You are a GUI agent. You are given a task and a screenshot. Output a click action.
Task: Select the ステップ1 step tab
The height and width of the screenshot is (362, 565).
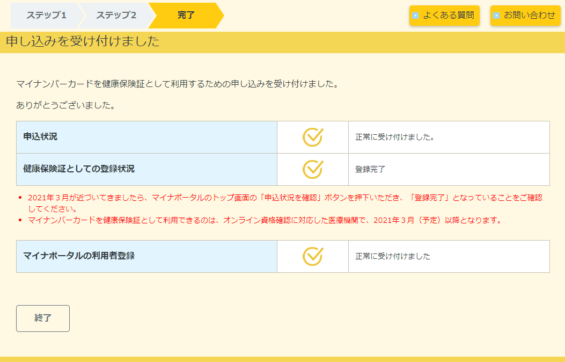[46, 15]
